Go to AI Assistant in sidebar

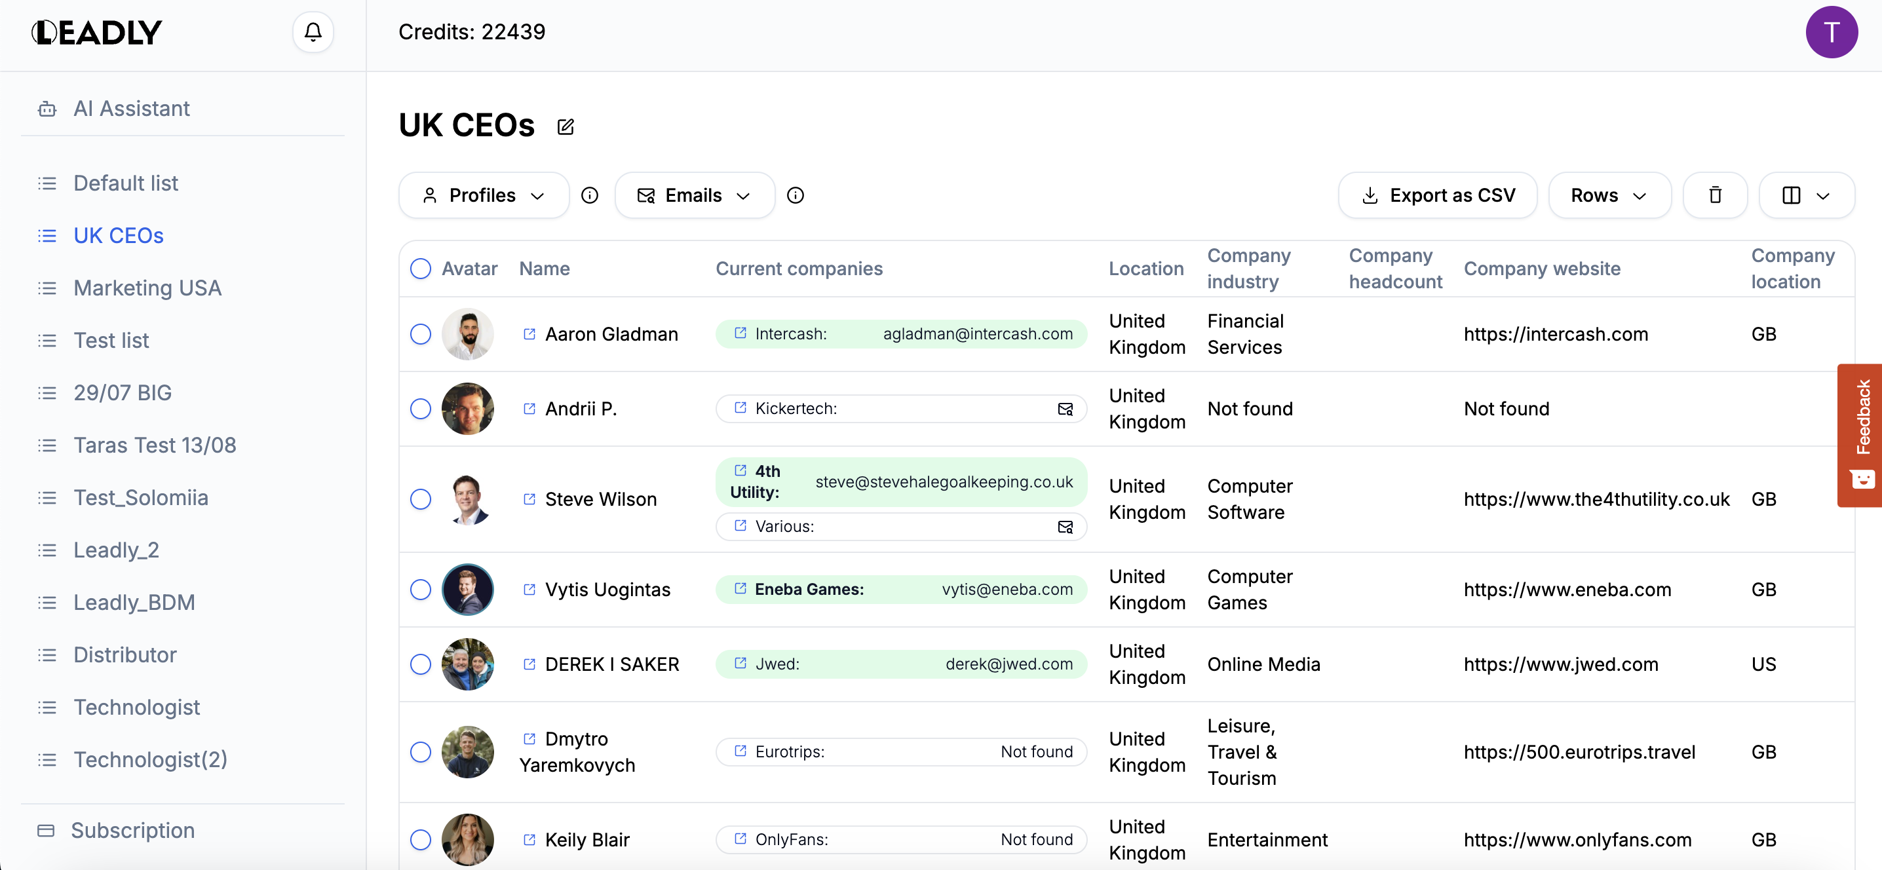point(132,109)
